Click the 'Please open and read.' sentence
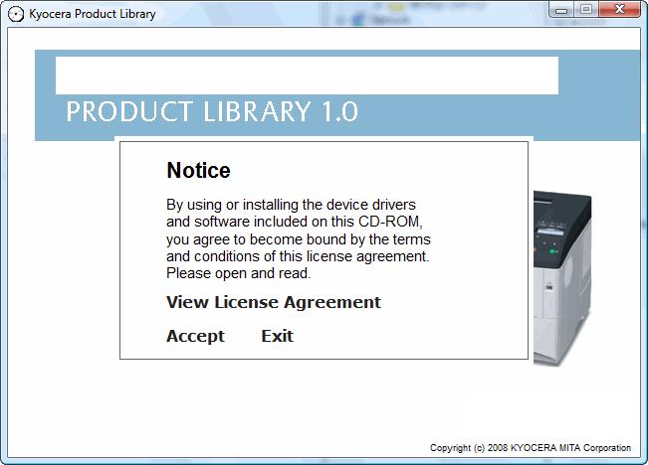 [239, 273]
